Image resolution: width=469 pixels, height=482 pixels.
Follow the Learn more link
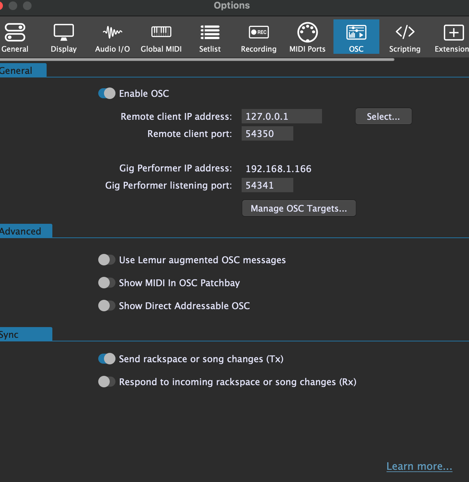[419, 466]
